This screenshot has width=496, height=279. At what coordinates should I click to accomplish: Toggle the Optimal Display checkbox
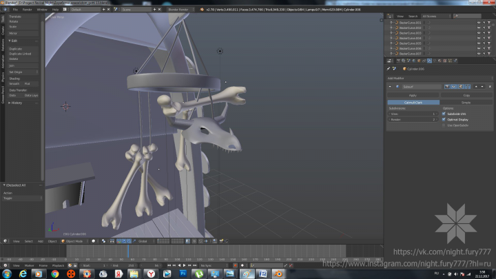coord(444,120)
